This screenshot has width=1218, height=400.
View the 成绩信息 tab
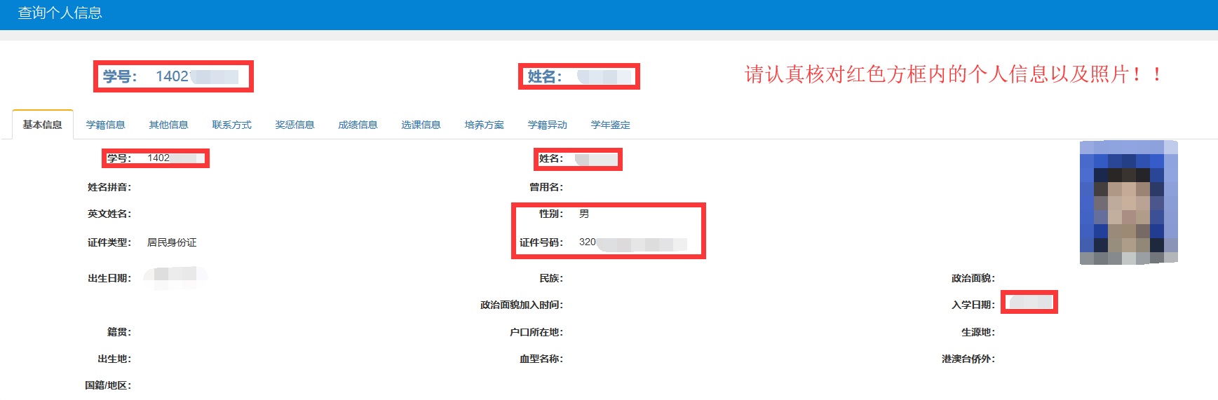(358, 125)
